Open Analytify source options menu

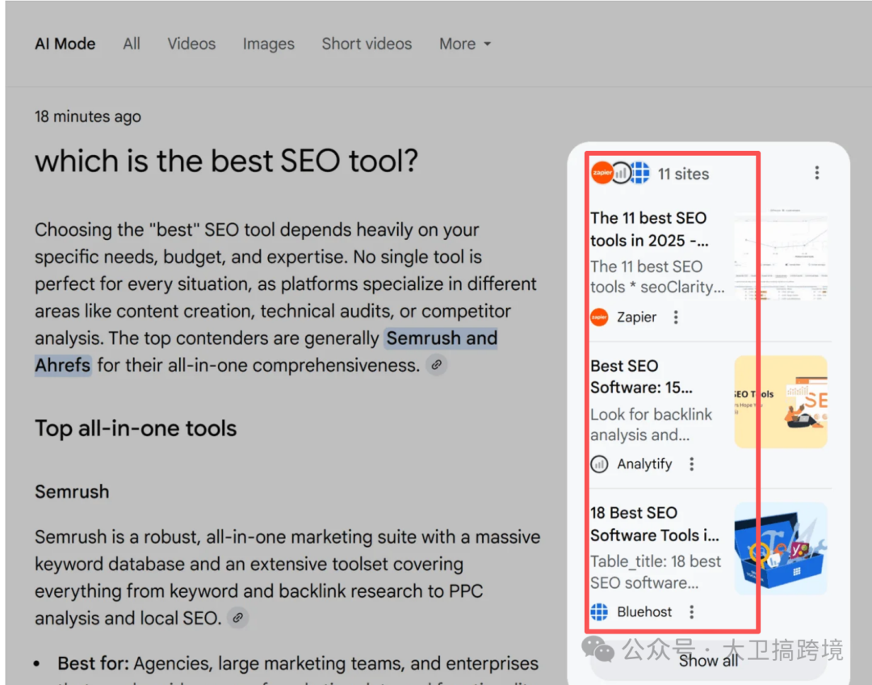pyautogui.click(x=691, y=464)
